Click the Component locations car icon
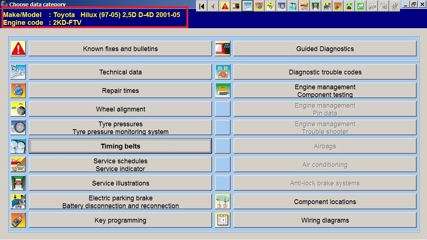Image resolution: width=427 pixels, height=240 pixels. coord(223,201)
